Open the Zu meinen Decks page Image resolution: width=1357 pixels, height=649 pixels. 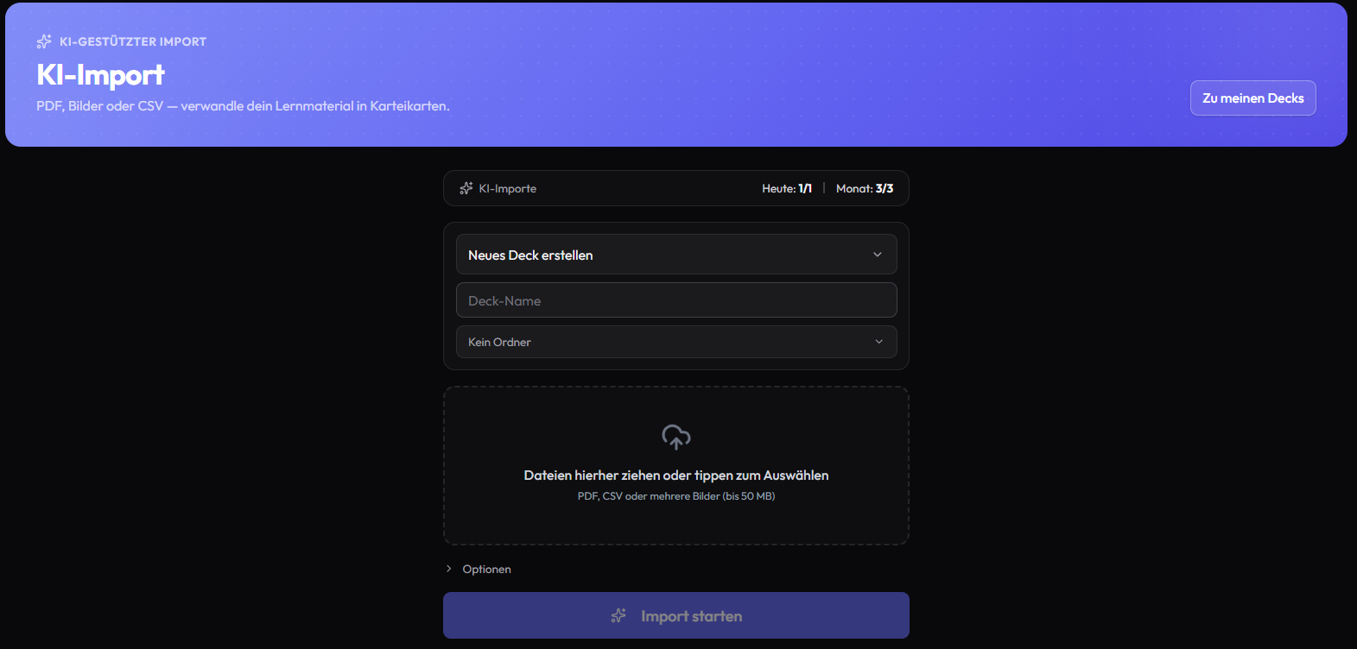point(1252,98)
